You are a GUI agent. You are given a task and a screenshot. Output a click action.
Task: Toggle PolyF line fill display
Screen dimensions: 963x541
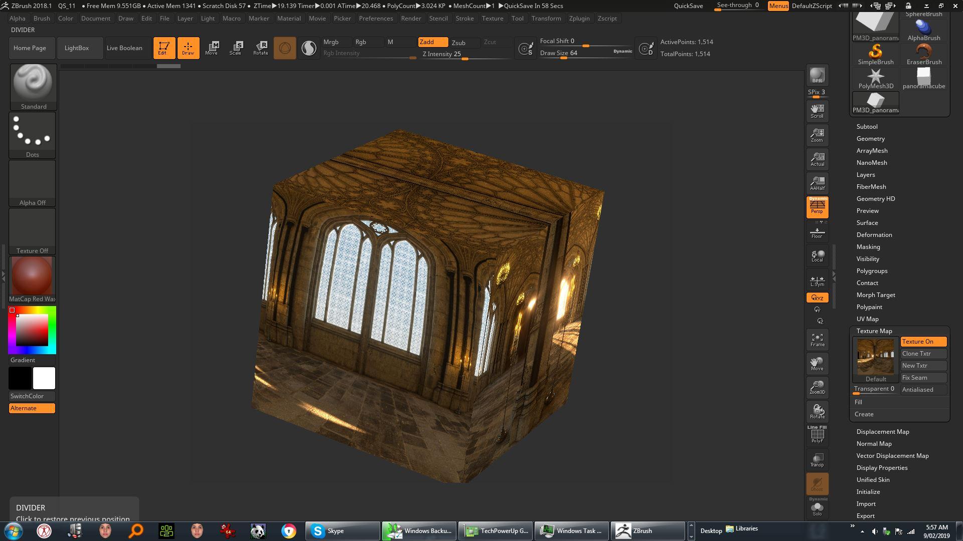click(817, 435)
